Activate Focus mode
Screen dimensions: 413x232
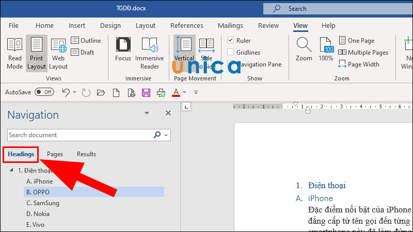(x=123, y=53)
